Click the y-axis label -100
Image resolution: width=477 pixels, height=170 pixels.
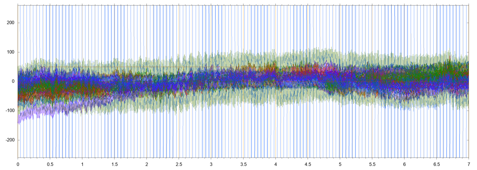point(11,111)
